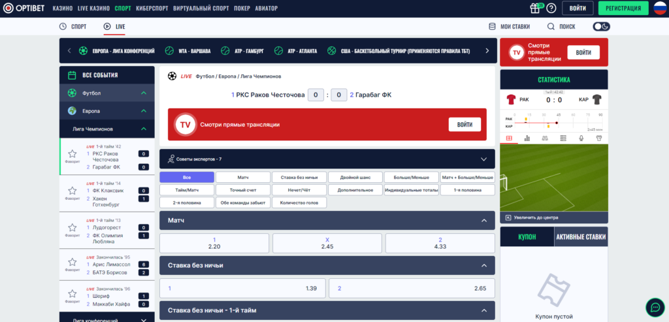Click Войти in center red TV banner
This screenshot has width=669, height=322.
click(x=465, y=125)
